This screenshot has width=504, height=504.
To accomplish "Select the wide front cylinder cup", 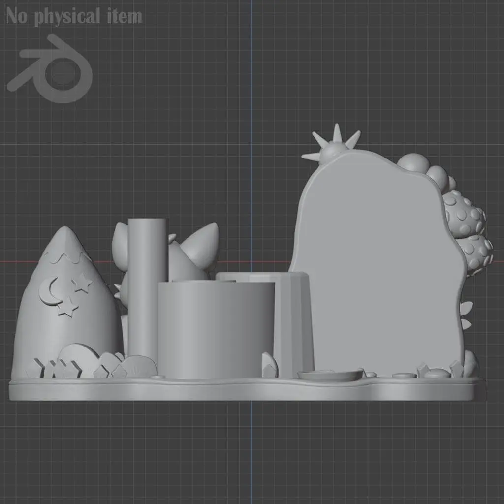I will 217,330.
